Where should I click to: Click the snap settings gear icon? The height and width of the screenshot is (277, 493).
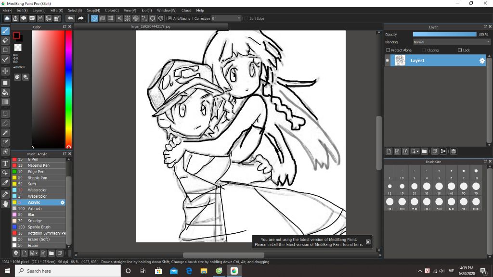click(x=161, y=18)
